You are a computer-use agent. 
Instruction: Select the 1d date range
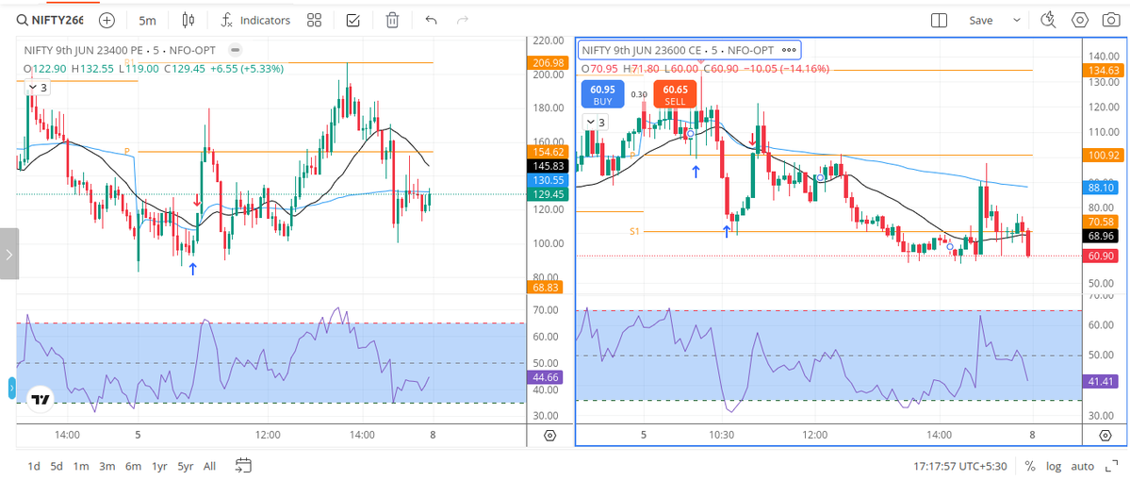34,466
